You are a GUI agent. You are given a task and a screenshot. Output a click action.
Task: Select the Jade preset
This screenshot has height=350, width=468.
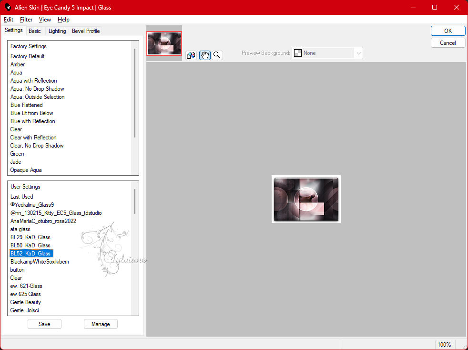pos(16,161)
